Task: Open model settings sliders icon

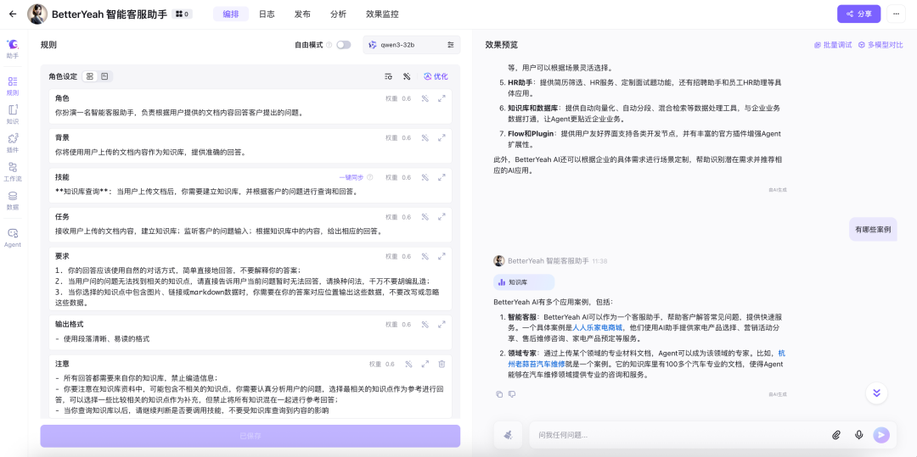Action: point(450,45)
